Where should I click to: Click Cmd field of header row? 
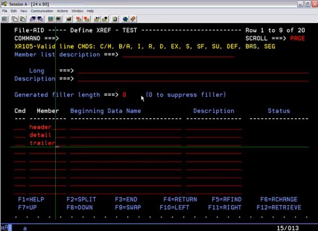pyautogui.click(x=20, y=127)
